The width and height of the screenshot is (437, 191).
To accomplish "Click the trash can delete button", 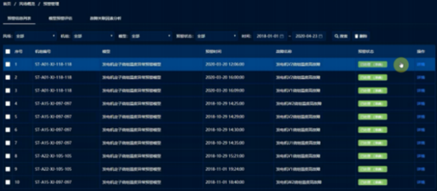I will pyautogui.click(x=361, y=36).
